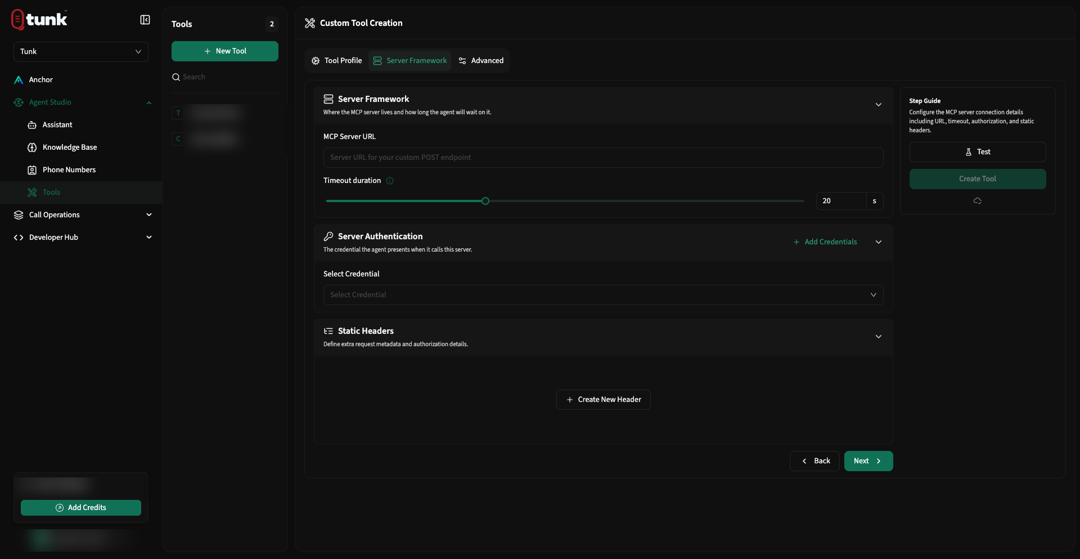Click the tunk logo
Image resolution: width=1080 pixels, height=559 pixels.
39,20
